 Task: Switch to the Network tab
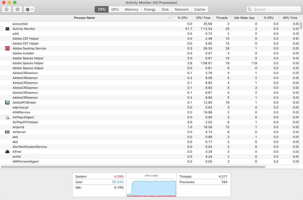[182, 9]
